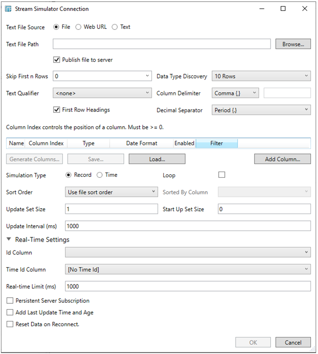Viewport: 318px width, 354px height.
Task: Select the Time simulation type
Action: click(x=99, y=175)
